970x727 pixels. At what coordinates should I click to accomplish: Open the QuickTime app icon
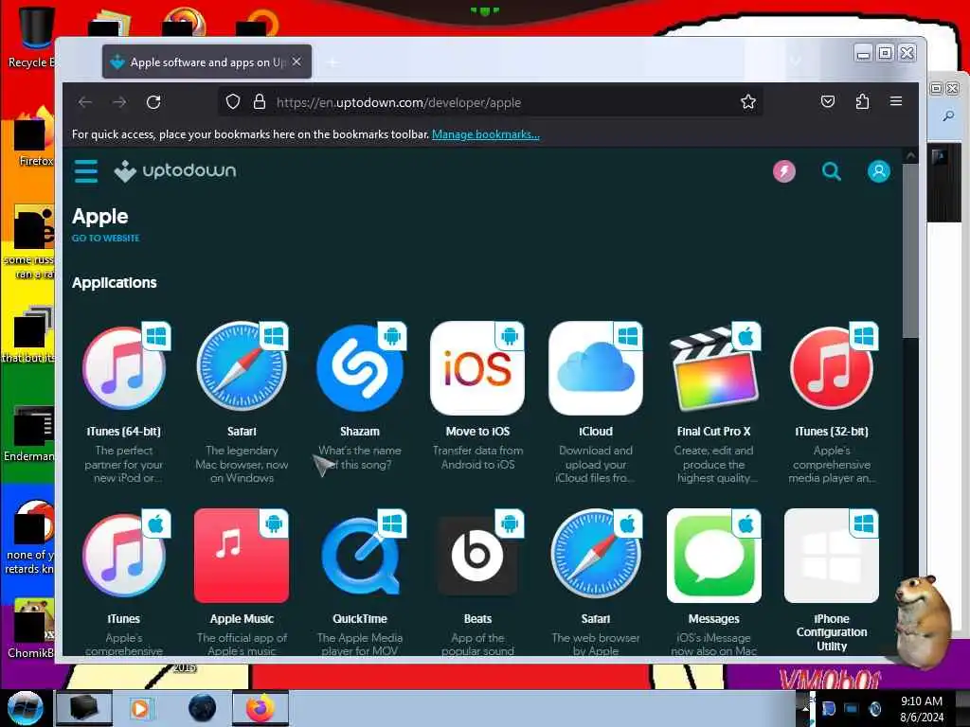(359, 556)
